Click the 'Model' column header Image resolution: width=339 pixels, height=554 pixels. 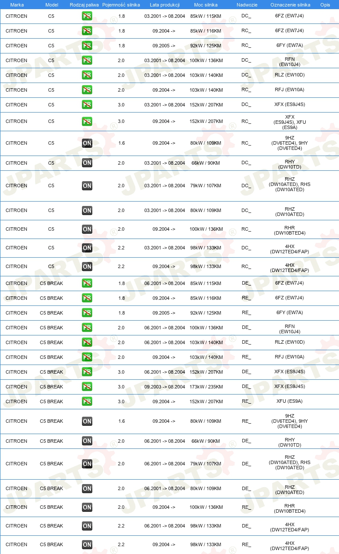(x=52, y=5)
